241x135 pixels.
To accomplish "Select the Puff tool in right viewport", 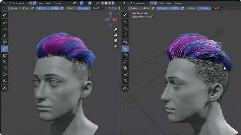I will coord(125,68).
